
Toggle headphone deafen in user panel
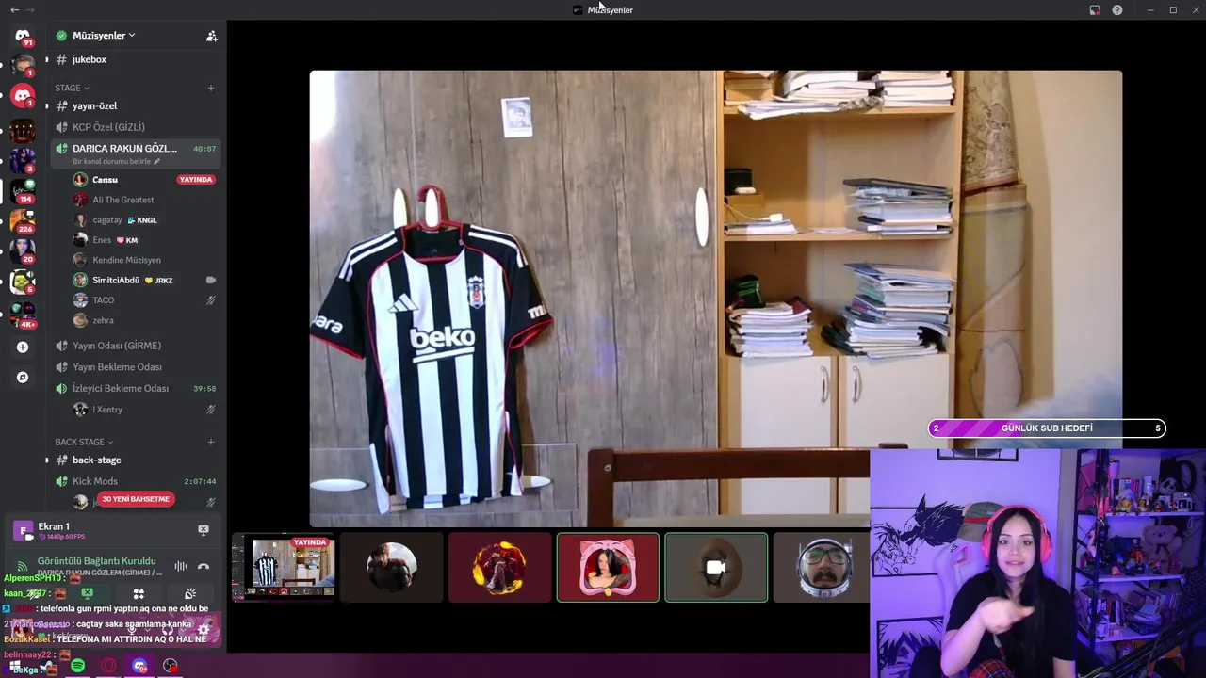pyautogui.click(x=168, y=630)
